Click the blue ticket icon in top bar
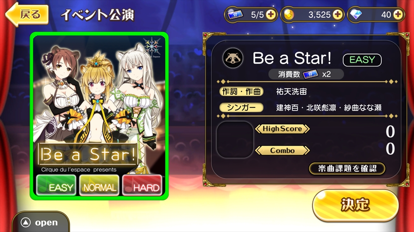414x232 pixels. pyautogui.click(x=235, y=14)
